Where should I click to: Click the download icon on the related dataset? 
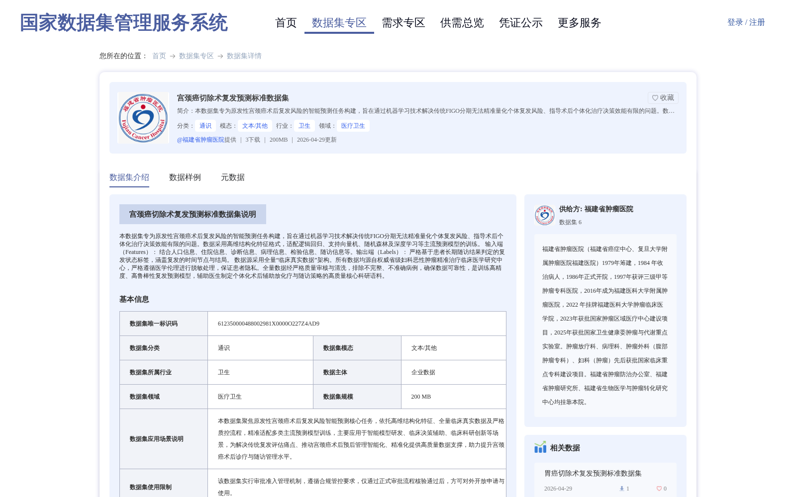[x=622, y=489]
